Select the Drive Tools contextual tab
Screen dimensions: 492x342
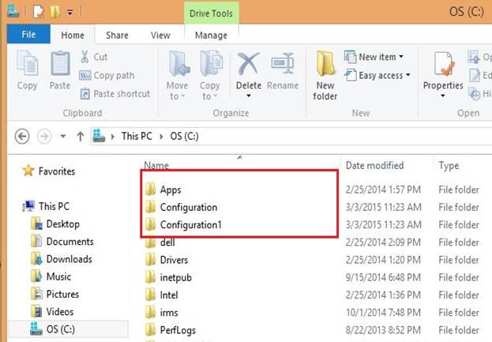(x=211, y=13)
